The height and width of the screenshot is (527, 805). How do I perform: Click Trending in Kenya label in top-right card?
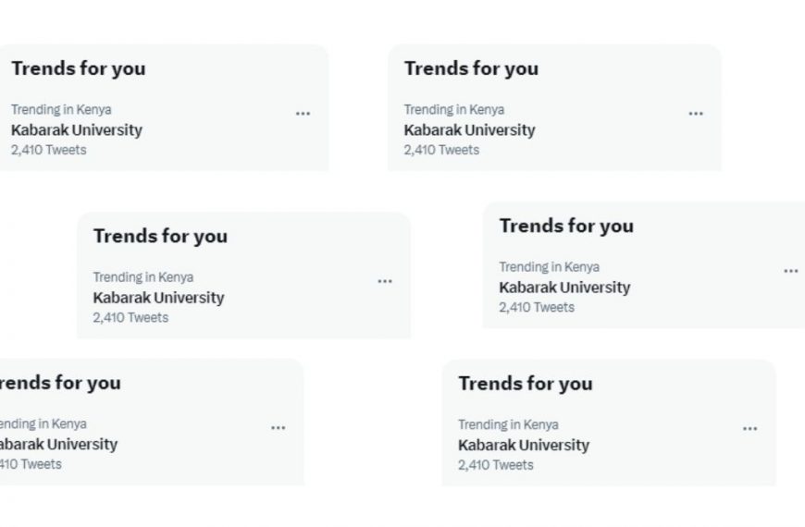pyautogui.click(x=453, y=109)
